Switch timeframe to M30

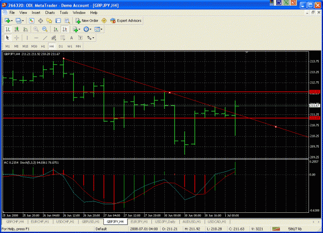pos(34,47)
